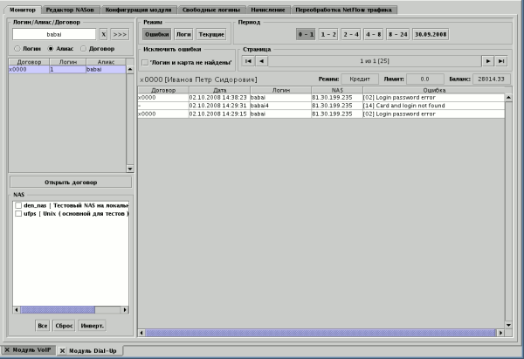The height and width of the screenshot is (359, 524).
Task: Close the Модуль Dial-Up tab
Action: click(x=63, y=350)
